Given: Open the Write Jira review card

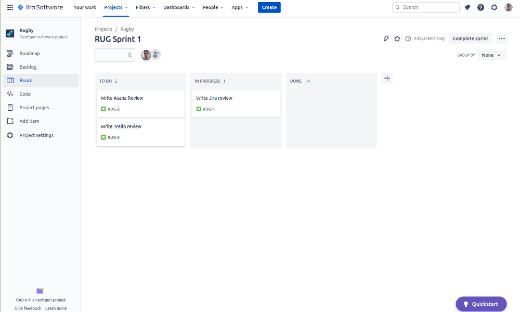Looking at the screenshot, I should point(236,104).
